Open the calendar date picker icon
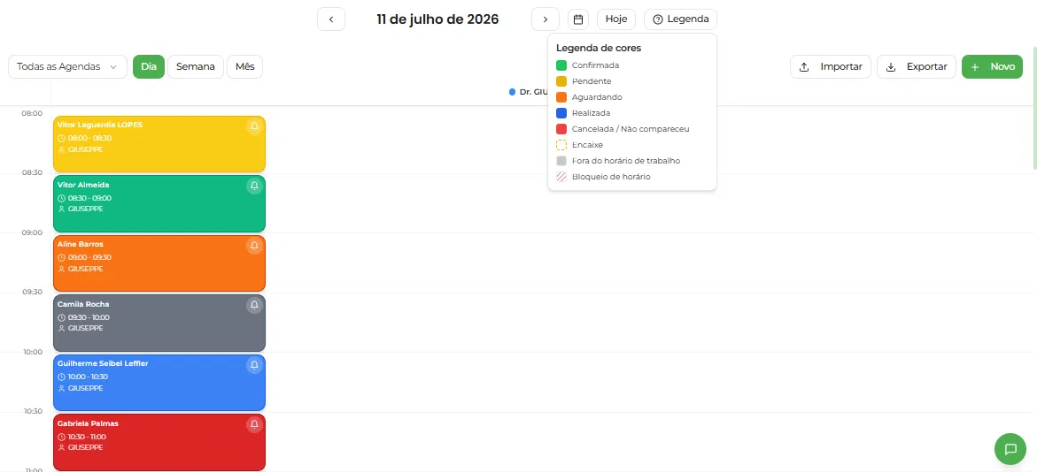The image size is (1037, 472). point(578,19)
